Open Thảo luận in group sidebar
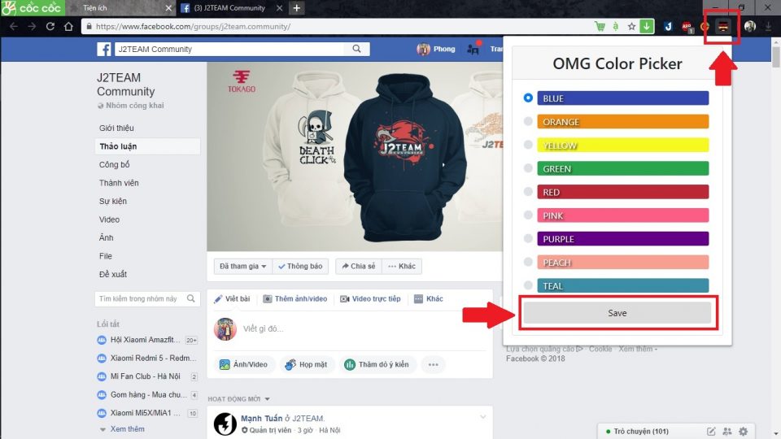781x439 pixels. tap(147, 146)
